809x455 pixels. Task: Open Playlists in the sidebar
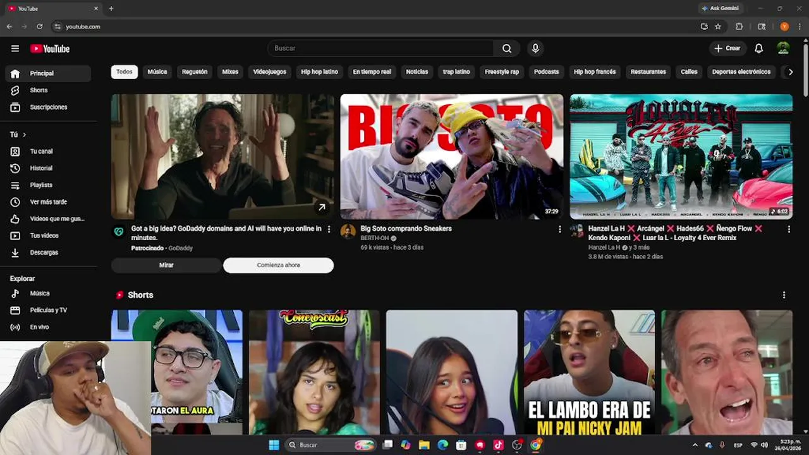[x=48, y=185]
